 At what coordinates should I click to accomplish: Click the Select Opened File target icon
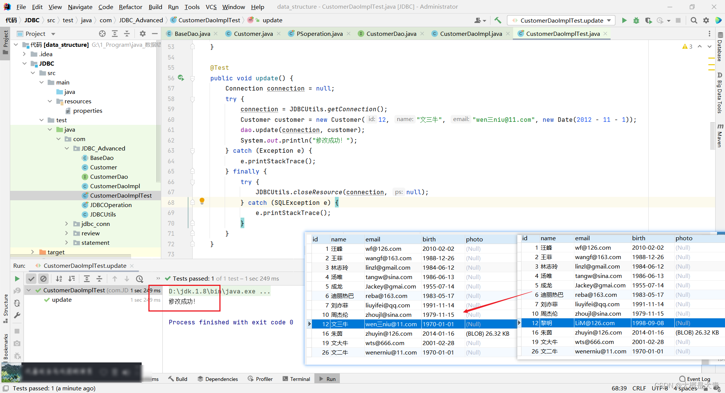click(102, 34)
